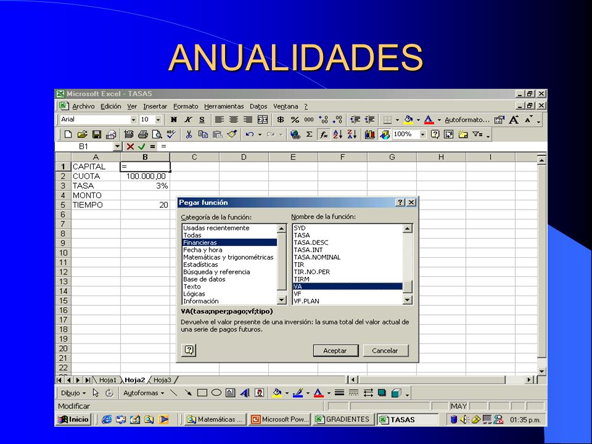Select the VF function in the list
Image resolution: width=592 pixels, height=444 pixels.
pyautogui.click(x=347, y=294)
